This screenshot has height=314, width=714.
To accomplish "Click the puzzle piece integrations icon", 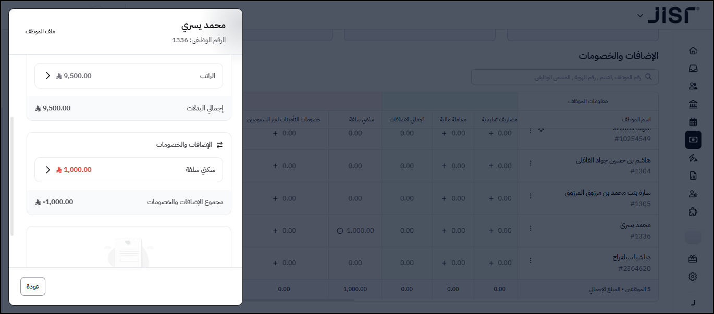I will point(693,212).
